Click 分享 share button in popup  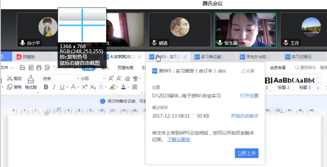click(248, 71)
